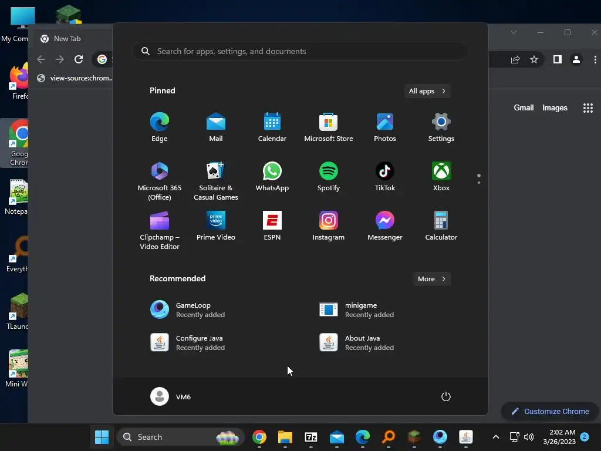Image resolution: width=601 pixels, height=451 pixels.
Task: Open the Minecraft launcher on the taskbar
Action: (x=414, y=437)
